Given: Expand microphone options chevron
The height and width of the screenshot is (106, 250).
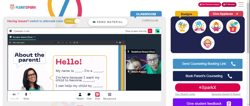Looking at the screenshot, I should click(30, 93).
